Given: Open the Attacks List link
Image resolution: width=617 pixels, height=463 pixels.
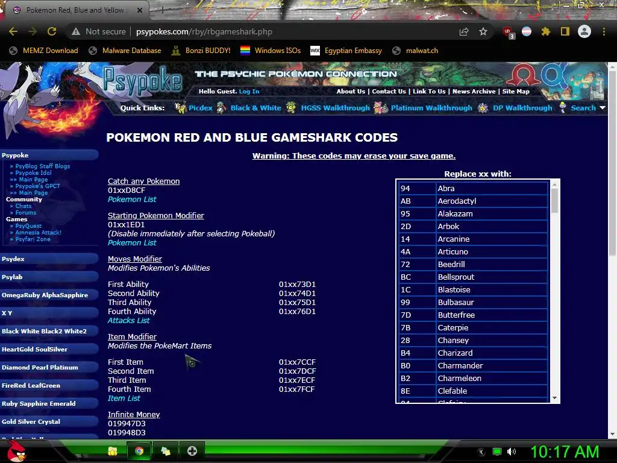Looking at the screenshot, I should (x=129, y=321).
